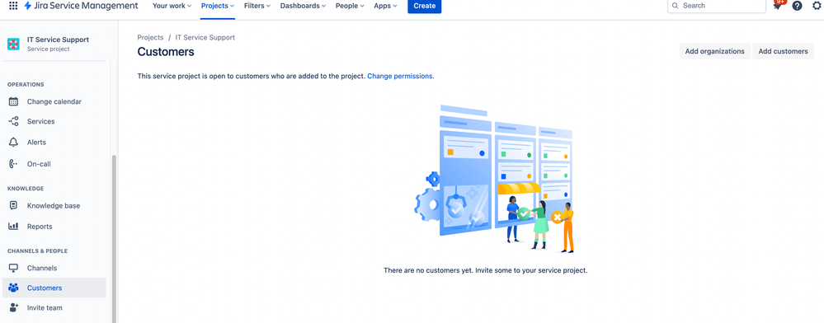This screenshot has width=824, height=323.
Task: Click the CHANNELS & PEOPLE section header
Action: [37, 251]
